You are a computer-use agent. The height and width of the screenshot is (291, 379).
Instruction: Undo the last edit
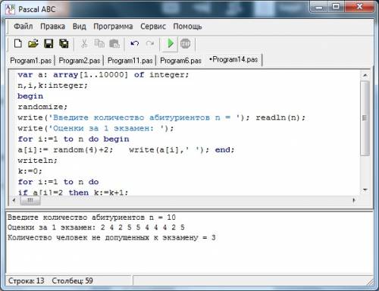135,44
